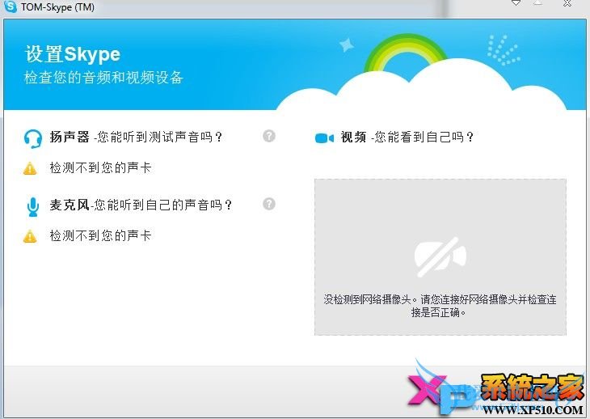Click the sound card warning text under 扬声器

[100, 167]
